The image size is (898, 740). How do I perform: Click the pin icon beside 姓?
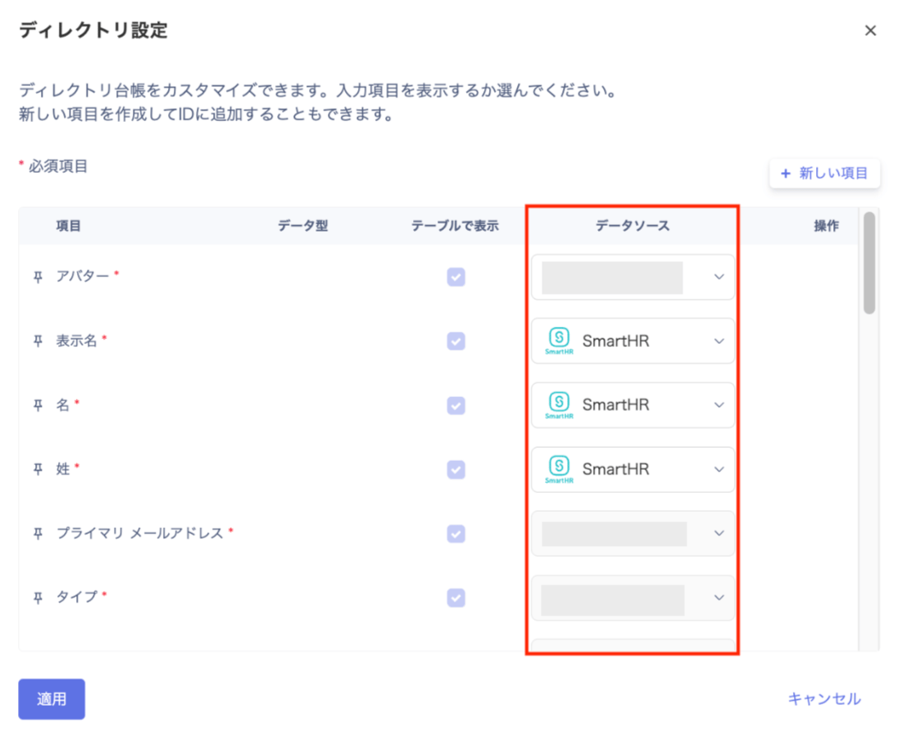[38, 470]
